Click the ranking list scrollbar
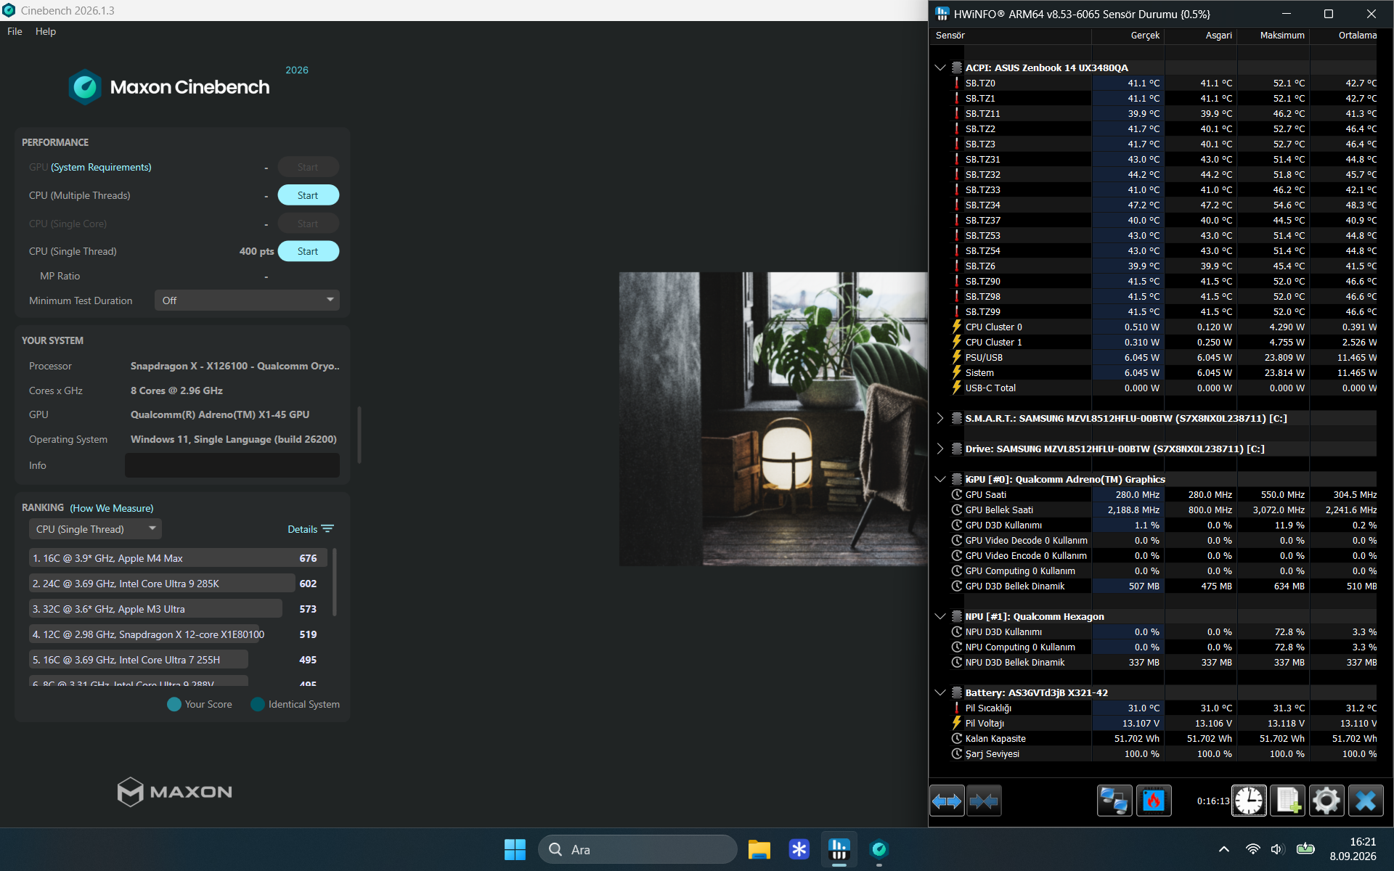1394x871 pixels. click(334, 583)
